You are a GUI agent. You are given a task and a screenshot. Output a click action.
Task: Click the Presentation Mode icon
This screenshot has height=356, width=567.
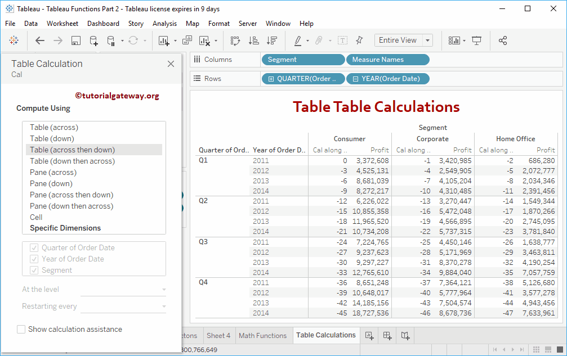[x=477, y=40]
